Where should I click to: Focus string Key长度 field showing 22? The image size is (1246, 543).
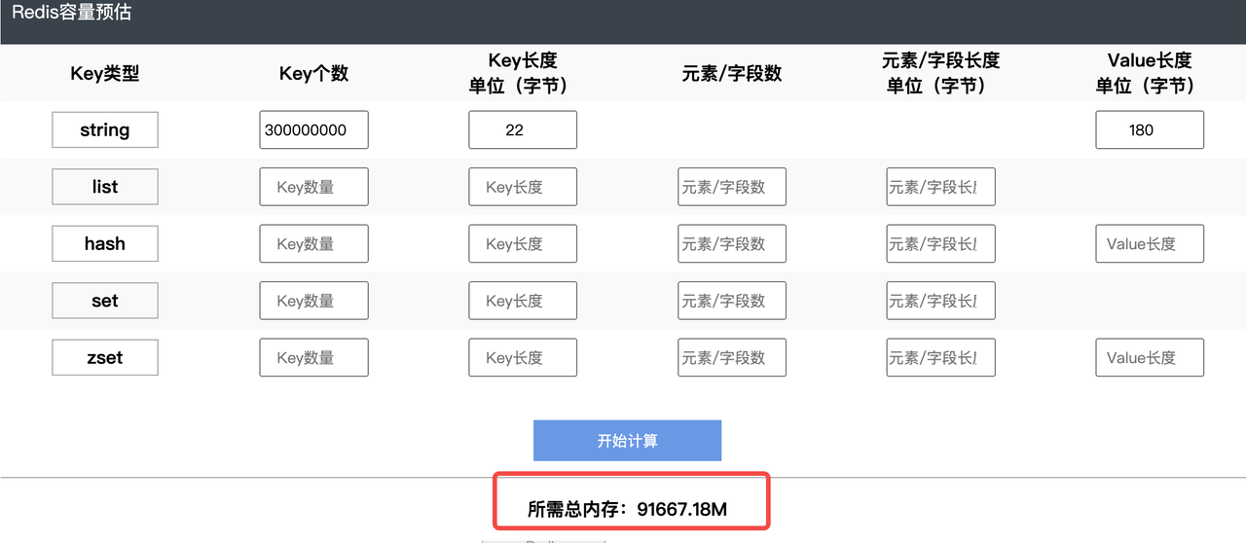click(x=523, y=129)
